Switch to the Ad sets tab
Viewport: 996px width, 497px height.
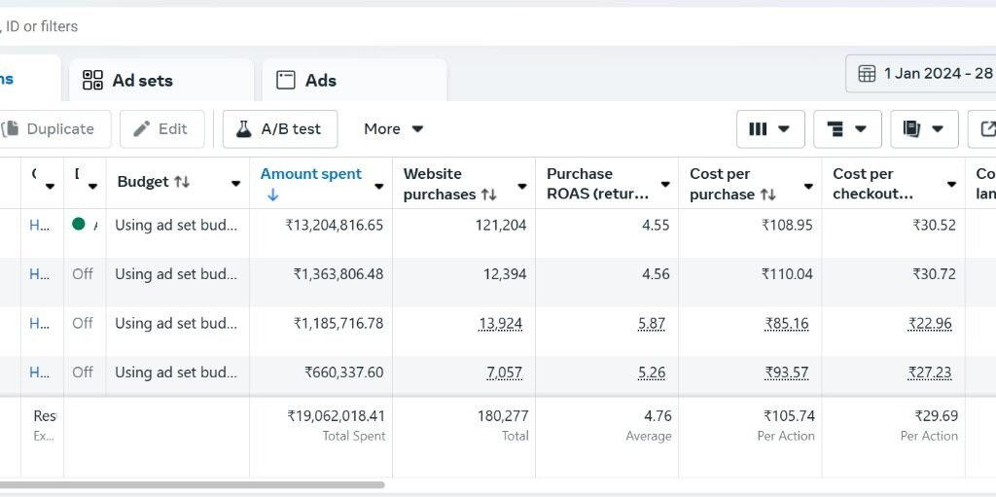click(x=141, y=81)
